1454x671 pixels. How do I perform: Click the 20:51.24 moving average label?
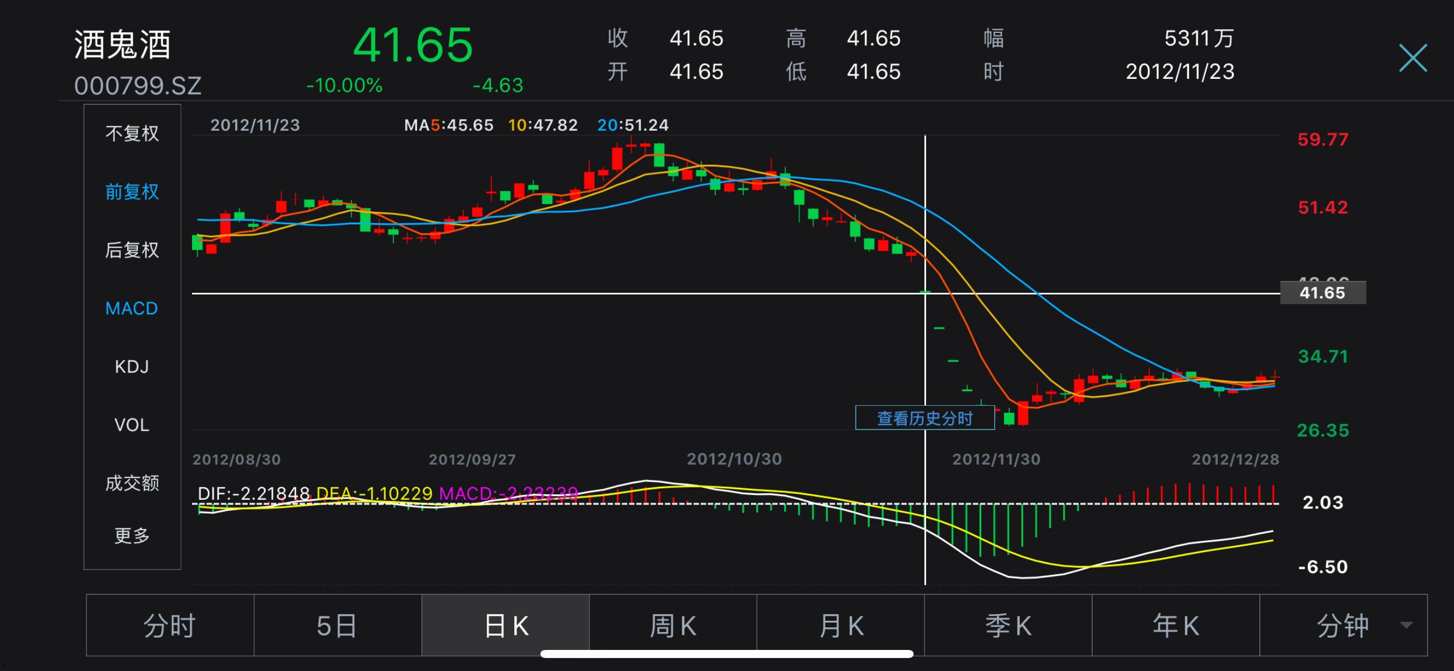[633, 125]
